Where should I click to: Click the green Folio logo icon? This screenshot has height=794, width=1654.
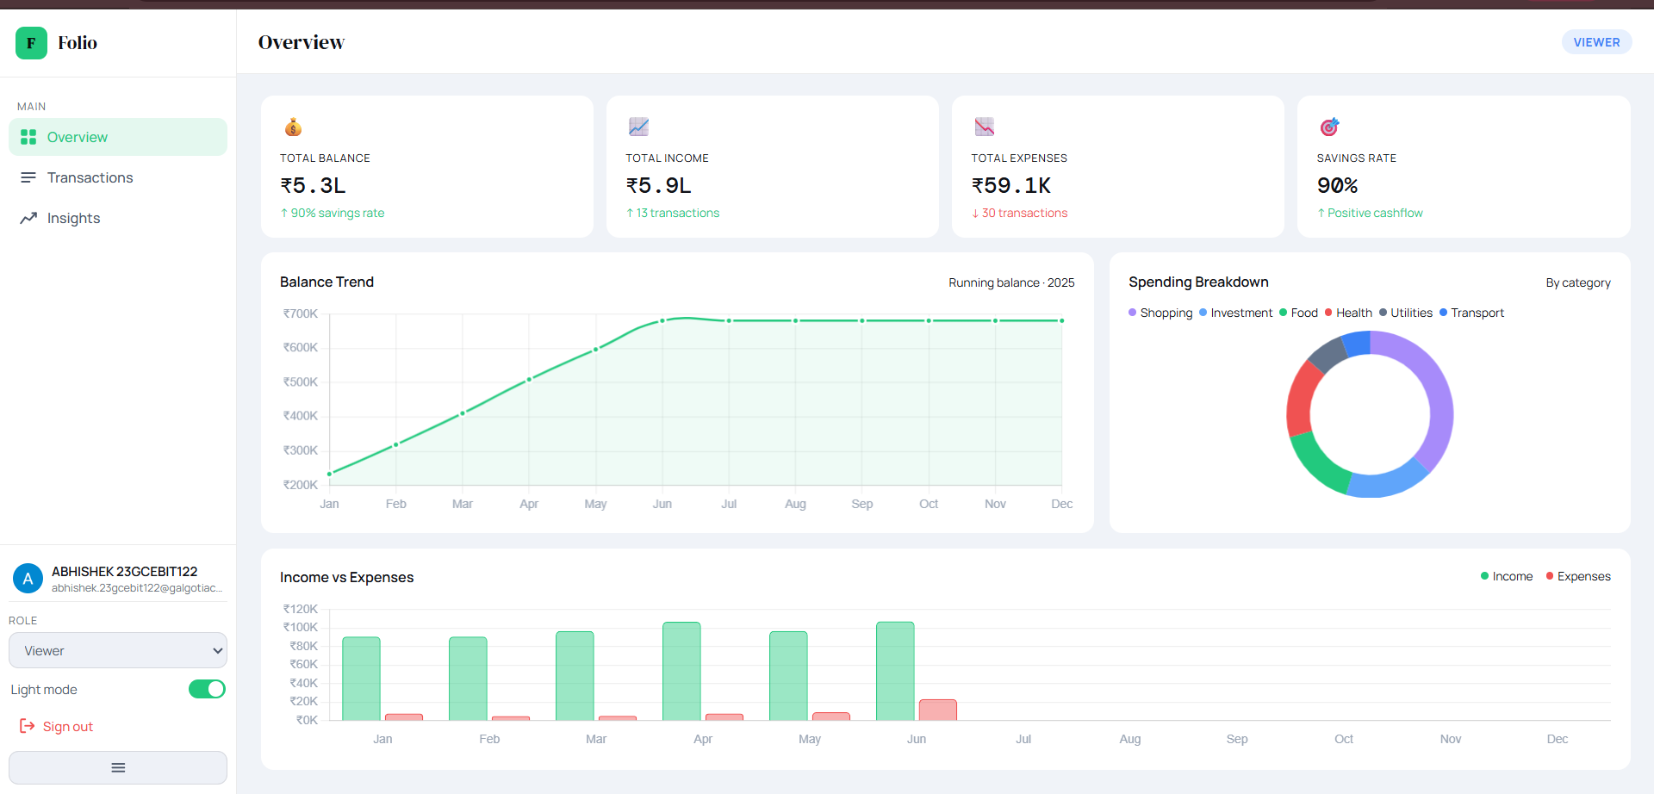coord(31,43)
